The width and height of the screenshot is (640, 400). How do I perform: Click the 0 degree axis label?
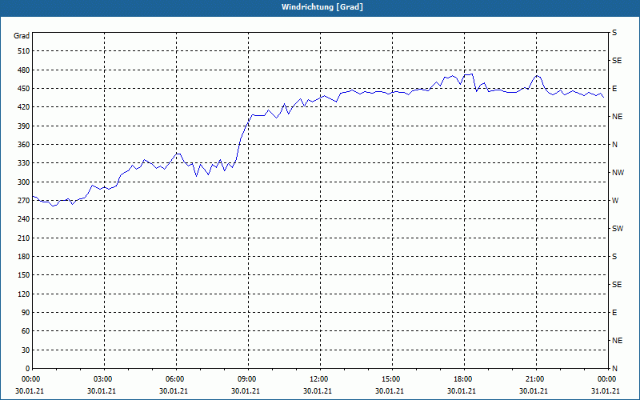[x=28, y=369]
